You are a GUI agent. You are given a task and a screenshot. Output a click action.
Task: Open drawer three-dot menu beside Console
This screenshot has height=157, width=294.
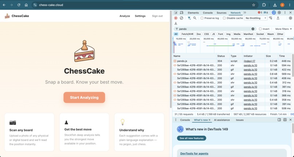tap(176, 120)
